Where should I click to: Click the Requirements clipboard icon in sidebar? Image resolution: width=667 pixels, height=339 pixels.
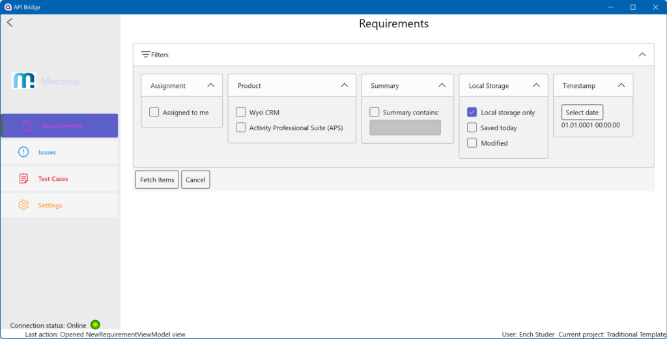[26, 126]
